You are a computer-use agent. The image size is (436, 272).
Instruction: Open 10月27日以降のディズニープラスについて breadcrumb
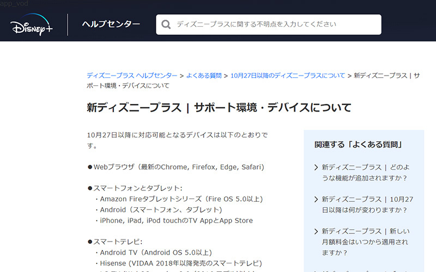click(288, 75)
